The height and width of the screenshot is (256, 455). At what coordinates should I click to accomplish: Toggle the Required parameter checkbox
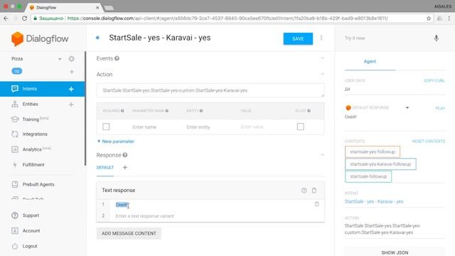point(106,127)
